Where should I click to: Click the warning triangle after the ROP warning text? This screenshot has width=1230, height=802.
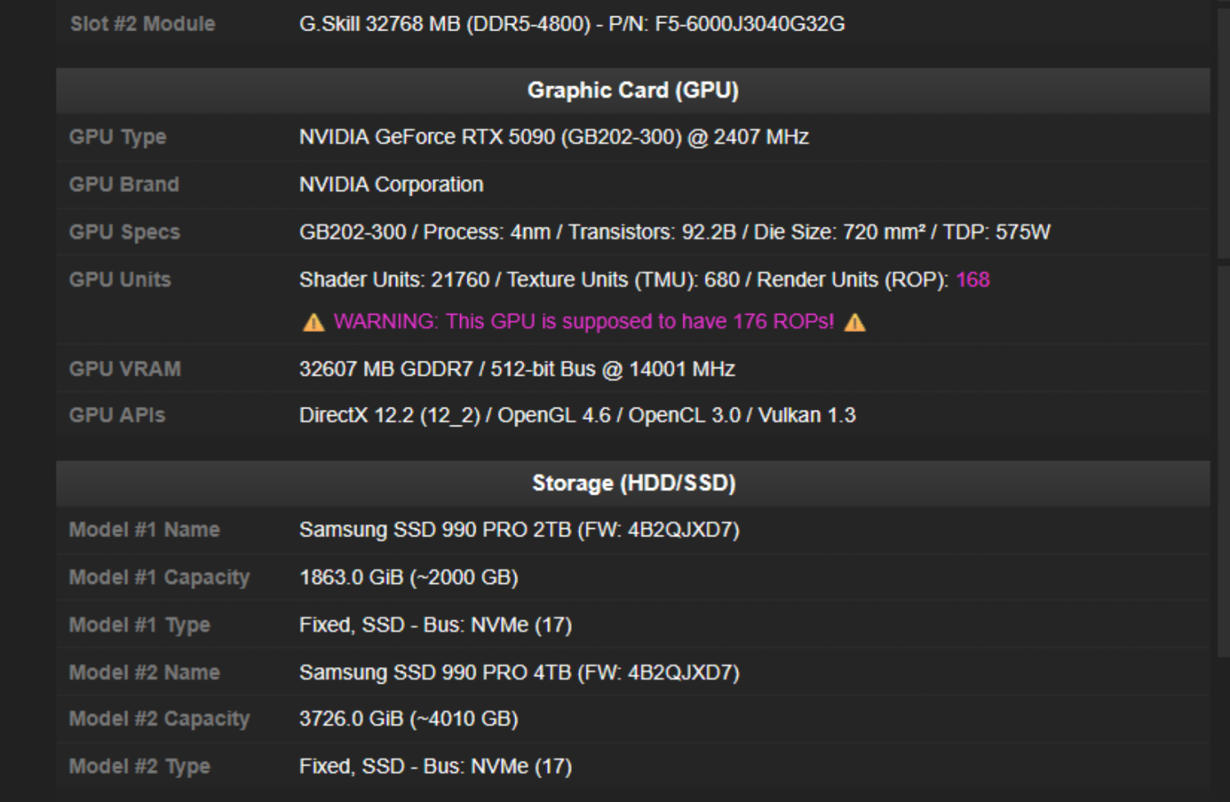click(856, 321)
